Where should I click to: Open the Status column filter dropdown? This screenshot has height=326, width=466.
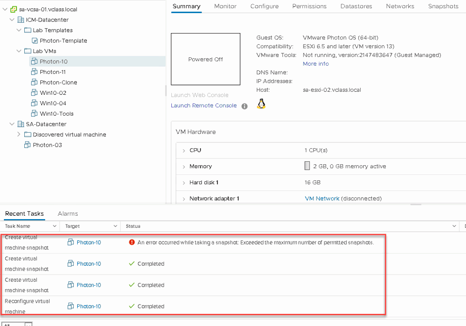pyautogui.click(x=454, y=226)
